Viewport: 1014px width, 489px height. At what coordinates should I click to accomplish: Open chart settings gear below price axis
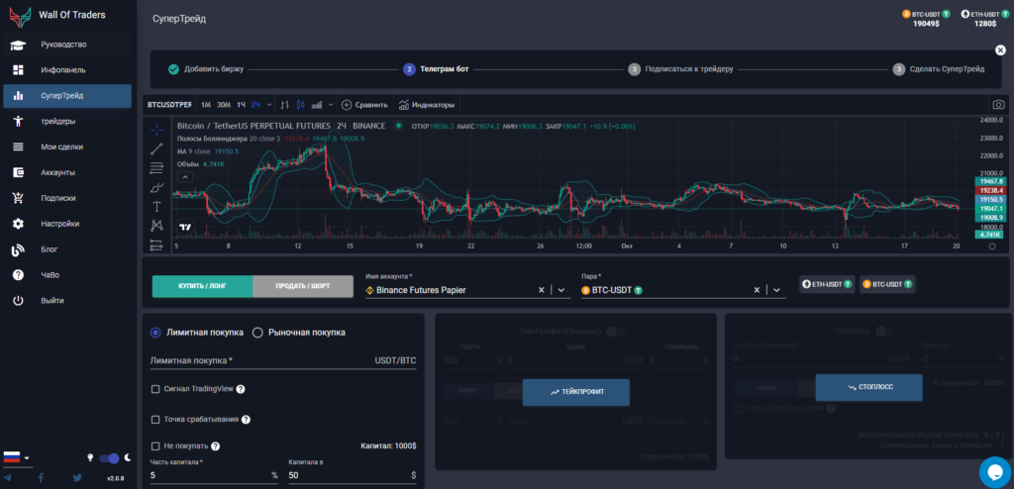[992, 246]
